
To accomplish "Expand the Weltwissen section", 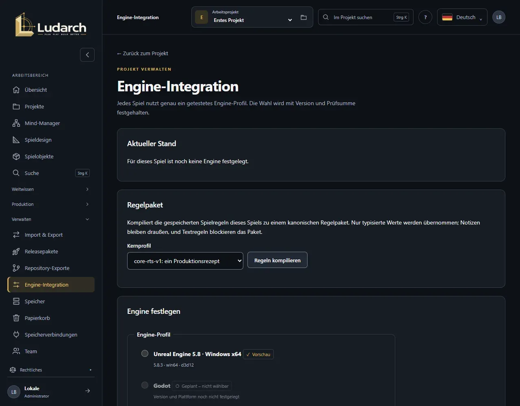I will click(51, 189).
